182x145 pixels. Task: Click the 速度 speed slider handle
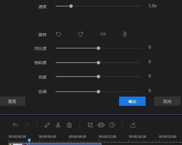71,6
